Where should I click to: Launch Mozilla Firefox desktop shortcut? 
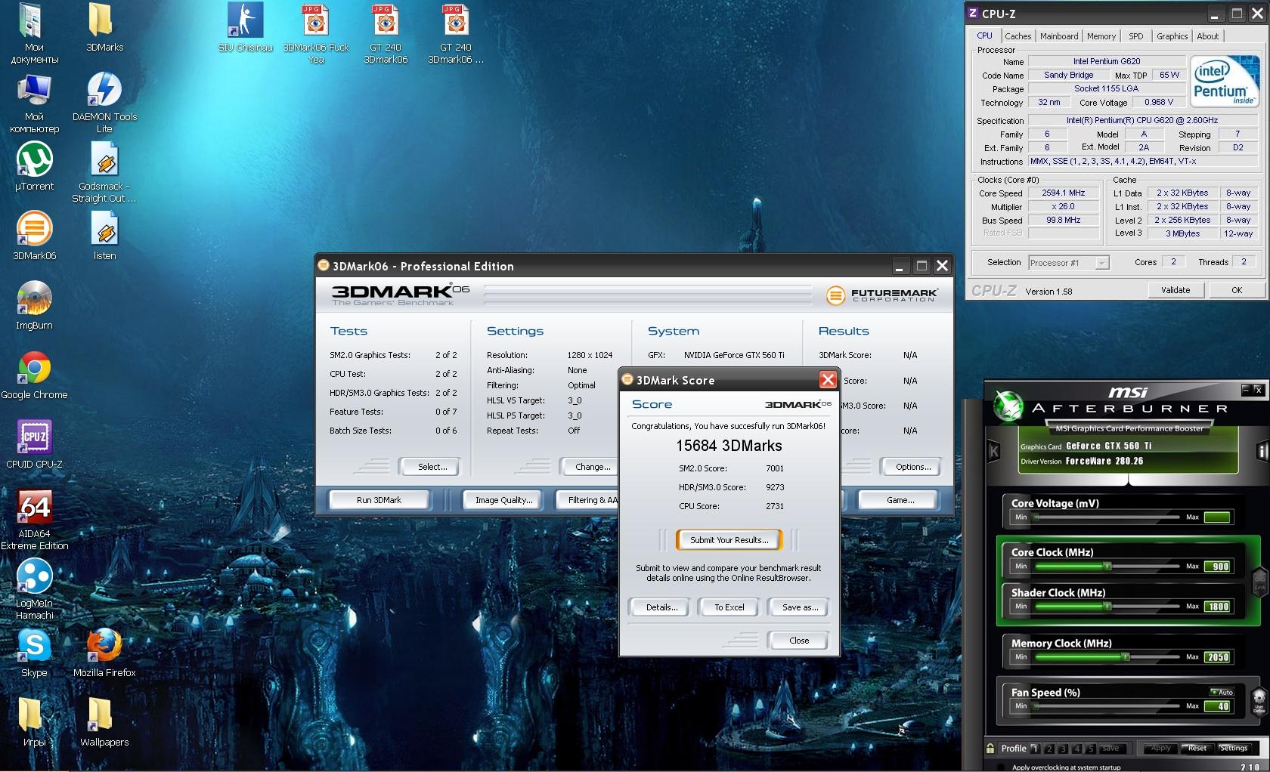(x=104, y=653)
